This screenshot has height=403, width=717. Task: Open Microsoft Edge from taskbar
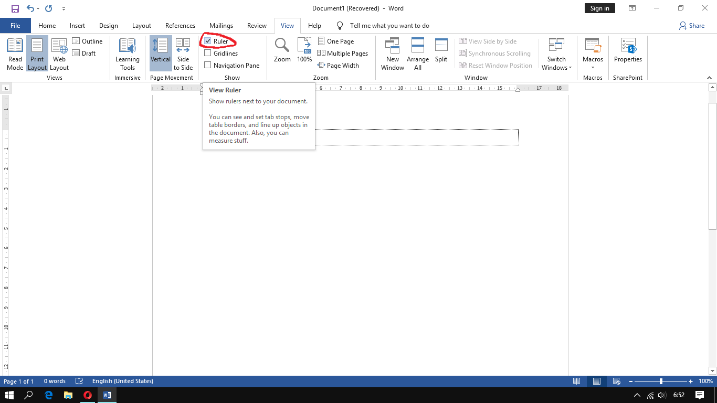(x=48, y=395)
